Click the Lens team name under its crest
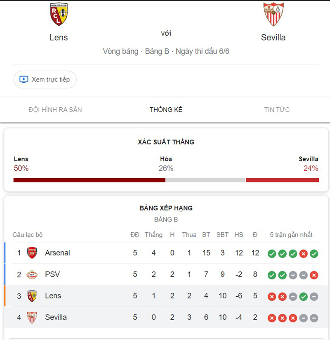This screenshot has width=330, height=340. pos(59,37)
